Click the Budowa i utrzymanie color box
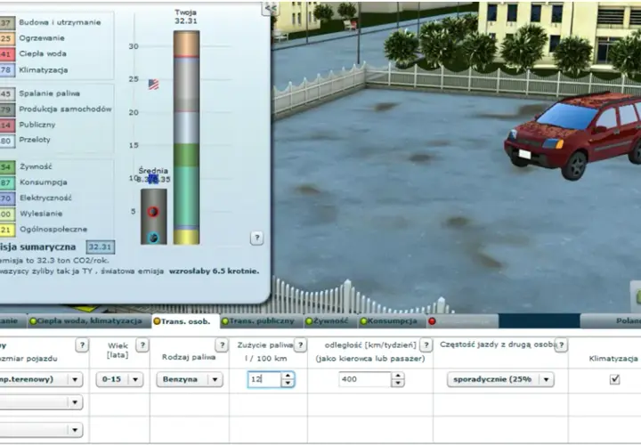Image resolution: width=641 pixels, height=445 pixels. pos(7,23)
